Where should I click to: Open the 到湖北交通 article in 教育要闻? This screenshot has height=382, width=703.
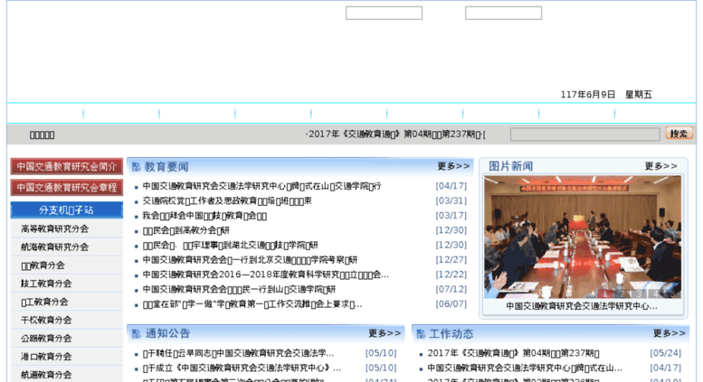230,245
